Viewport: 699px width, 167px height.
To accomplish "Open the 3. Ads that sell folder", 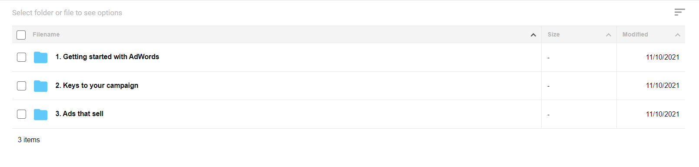I will tap(80, 114).
